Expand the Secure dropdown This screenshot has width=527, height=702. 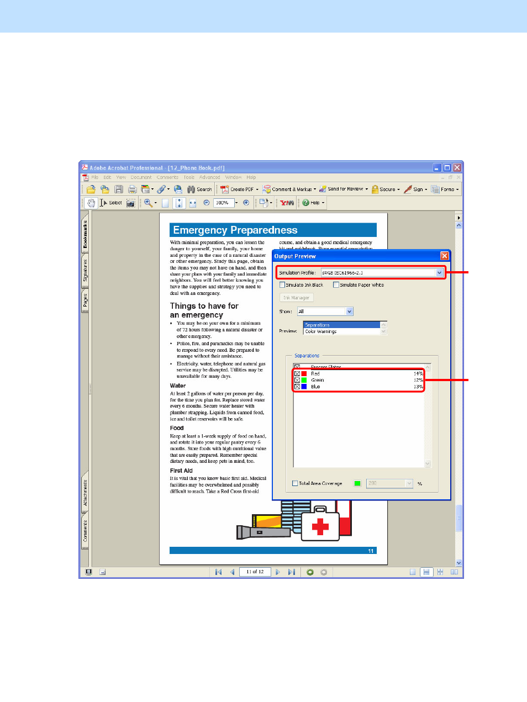tap(398, 189)
